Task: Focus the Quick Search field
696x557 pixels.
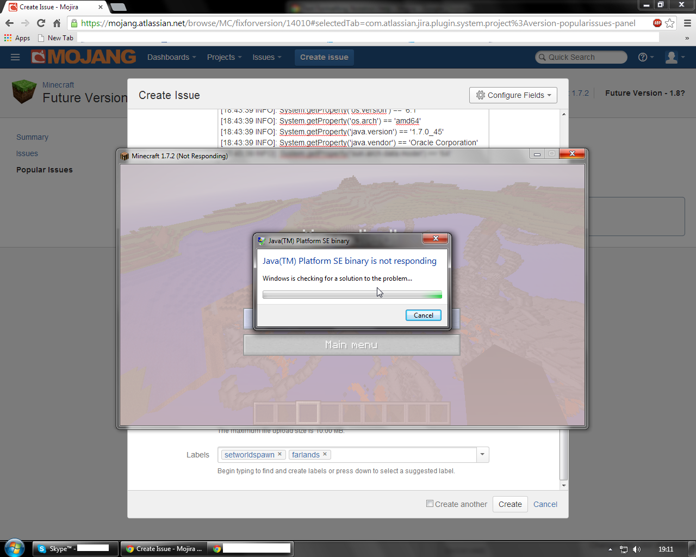Action: [x=581, y=57]
